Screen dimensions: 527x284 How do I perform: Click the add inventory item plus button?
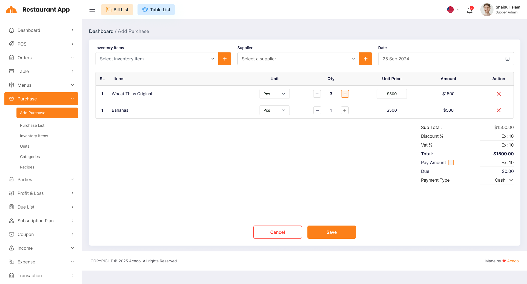click(225, 59)
